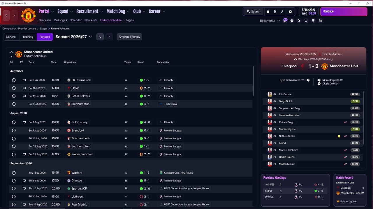
Task: Select the Bournemouth fixture radio button
Action: coord(14,138)
